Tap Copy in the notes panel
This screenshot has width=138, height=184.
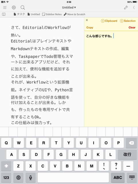(x=90, y=28)
